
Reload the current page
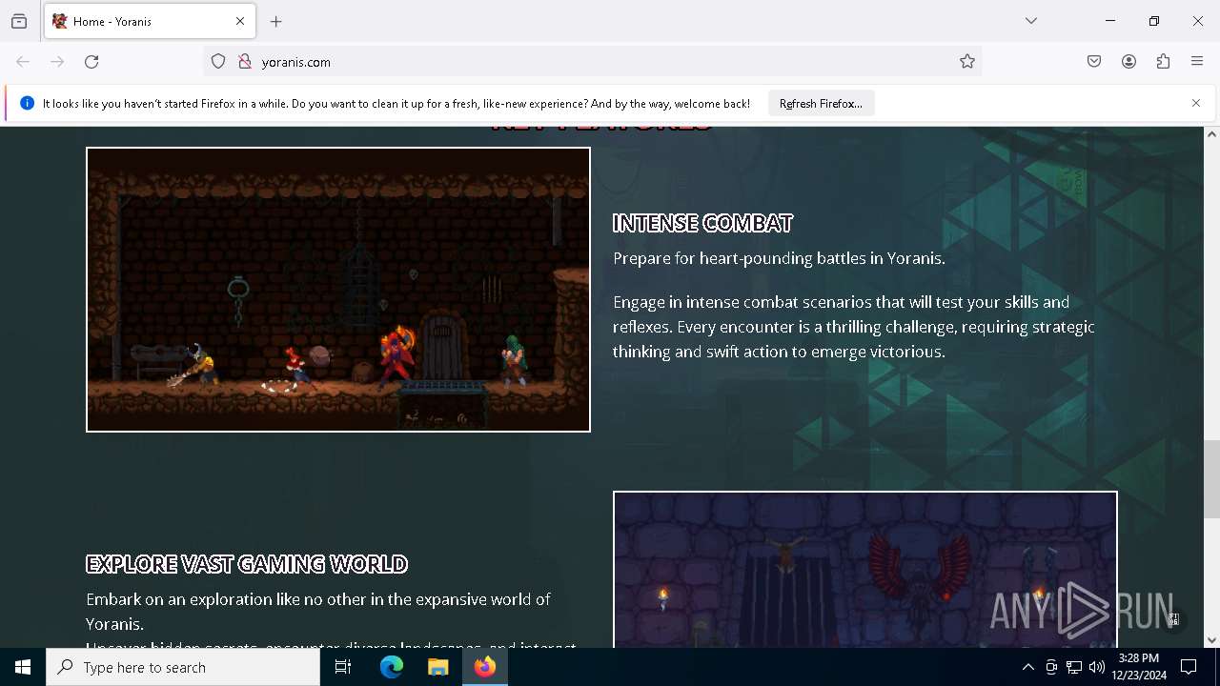coord(91,62)
